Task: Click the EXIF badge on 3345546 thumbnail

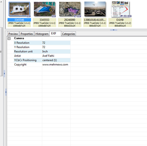Action: pyautogui.click(x=29, y=16)
